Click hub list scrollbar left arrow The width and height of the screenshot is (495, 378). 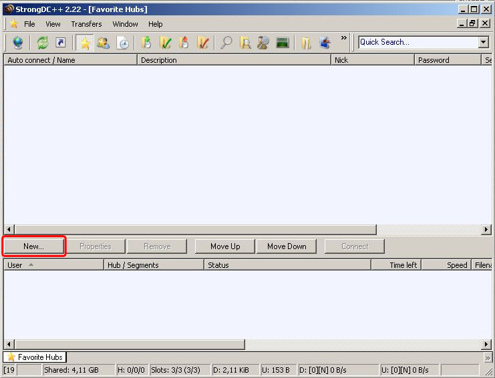click(9, 229)
